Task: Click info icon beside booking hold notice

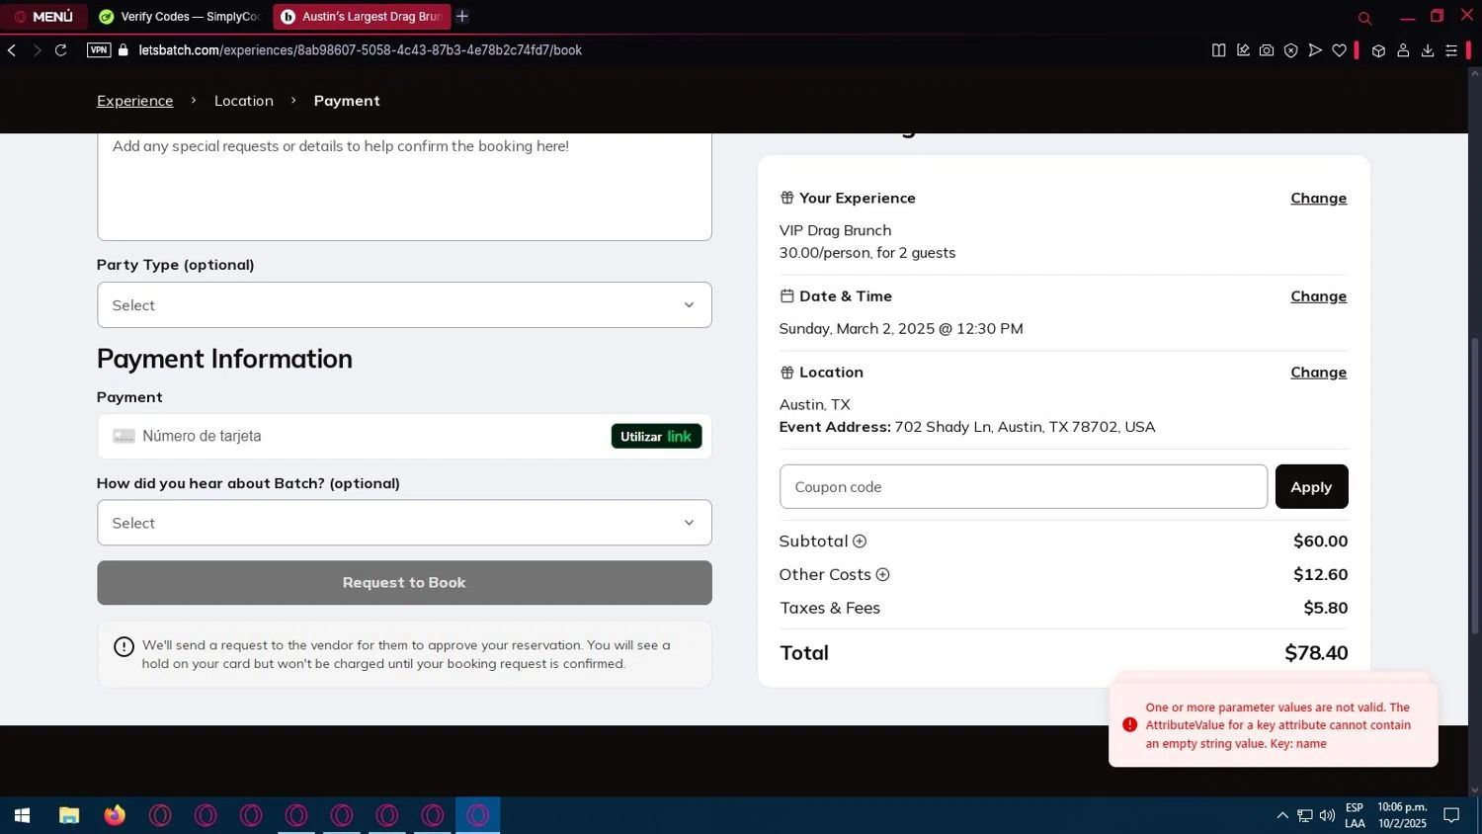Action: pyautogui.click(x=123, y=647)
